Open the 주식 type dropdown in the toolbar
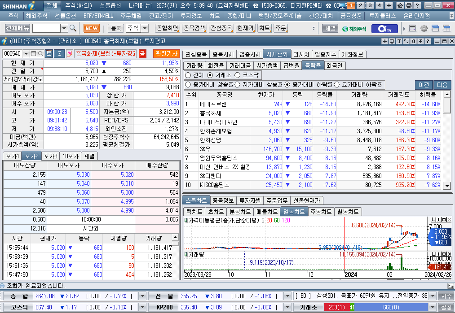The image size is (455, 313). 145,28
